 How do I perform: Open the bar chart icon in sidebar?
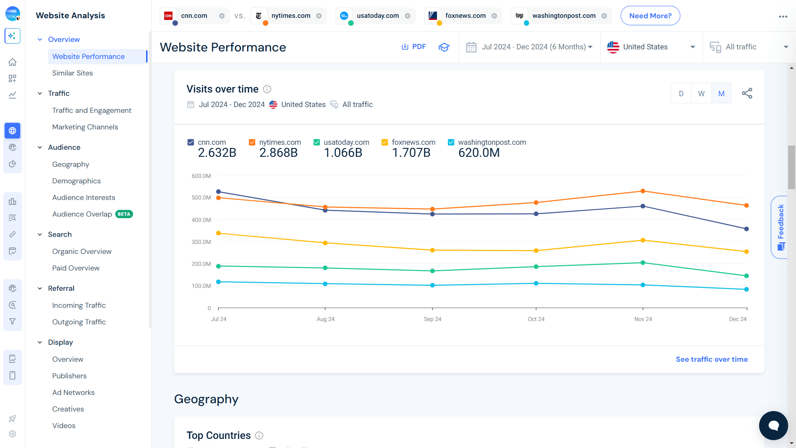click(12, 202)
